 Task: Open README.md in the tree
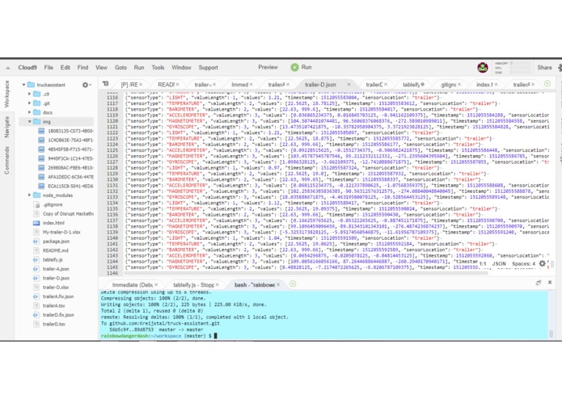coord(55,250)
